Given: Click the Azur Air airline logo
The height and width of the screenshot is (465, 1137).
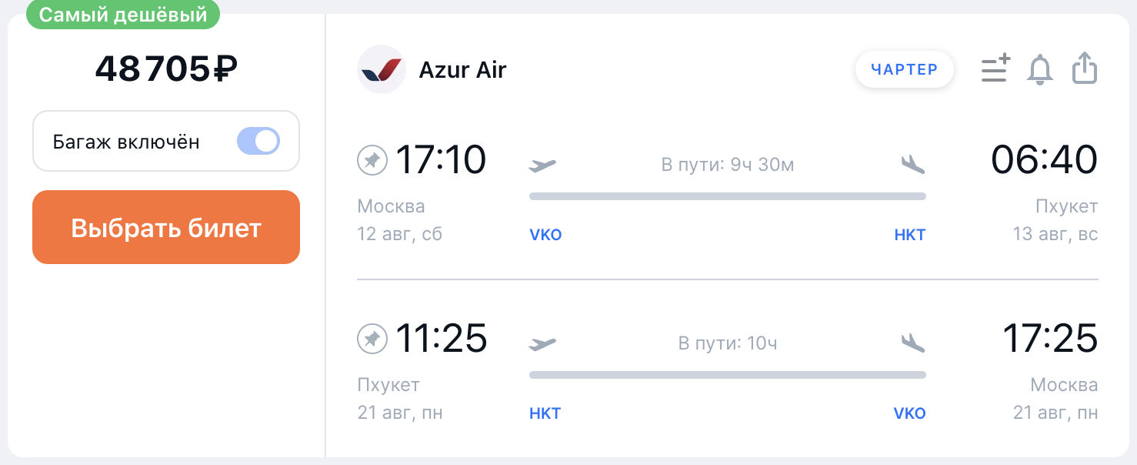Looking at the screenshot, I should click(382, 70).
